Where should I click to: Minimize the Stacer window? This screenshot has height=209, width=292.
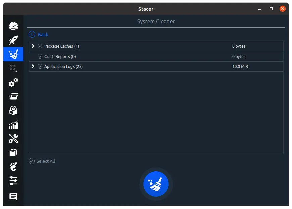point(260,9)
